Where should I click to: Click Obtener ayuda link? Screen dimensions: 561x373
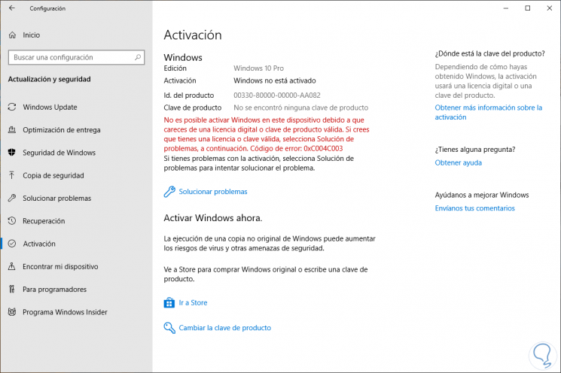tap(458, 162)
